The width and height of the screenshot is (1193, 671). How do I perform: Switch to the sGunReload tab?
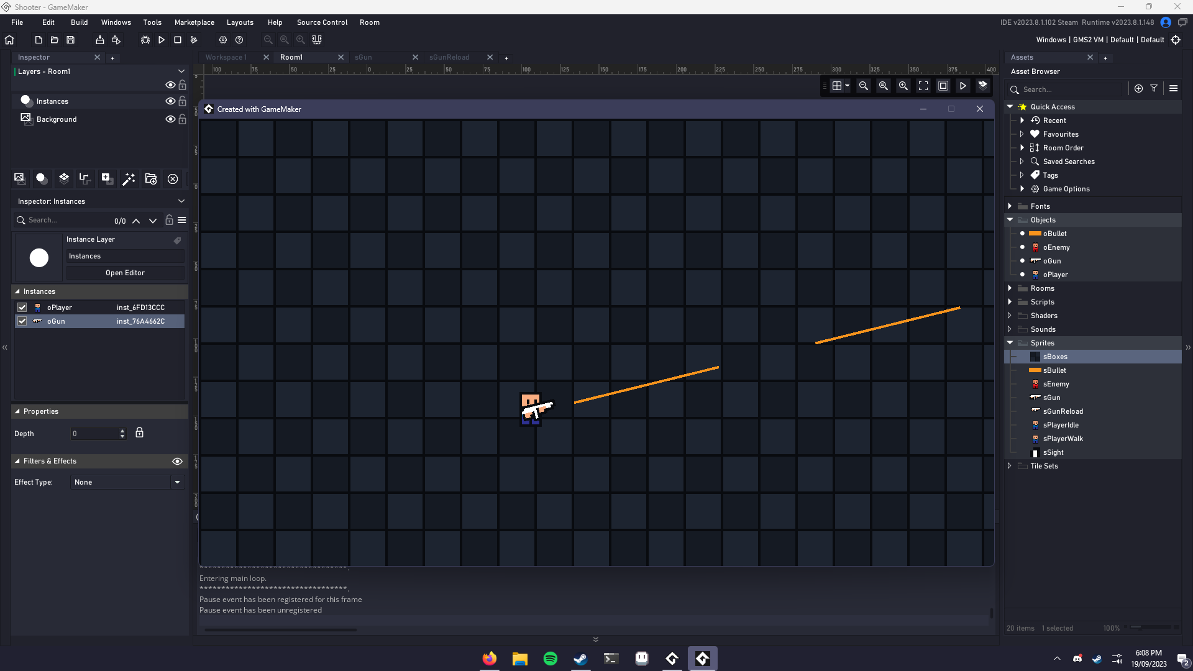[449, 57]
